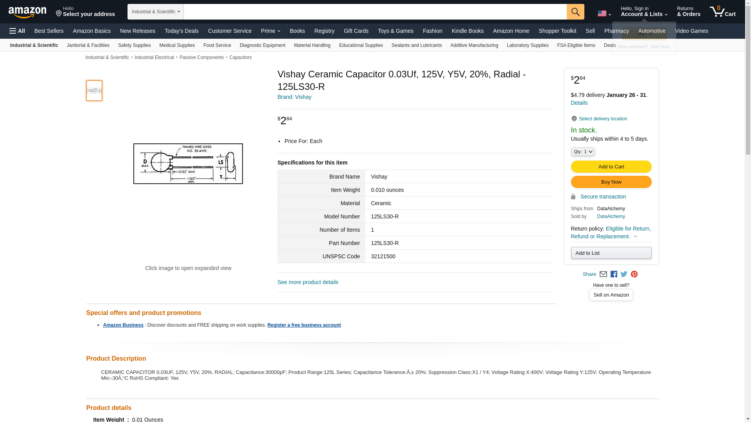Image resolution: width=751 pixels, height=422 pixels.
Task: Open the All hamburger menu
Action: tap(17, 31)
